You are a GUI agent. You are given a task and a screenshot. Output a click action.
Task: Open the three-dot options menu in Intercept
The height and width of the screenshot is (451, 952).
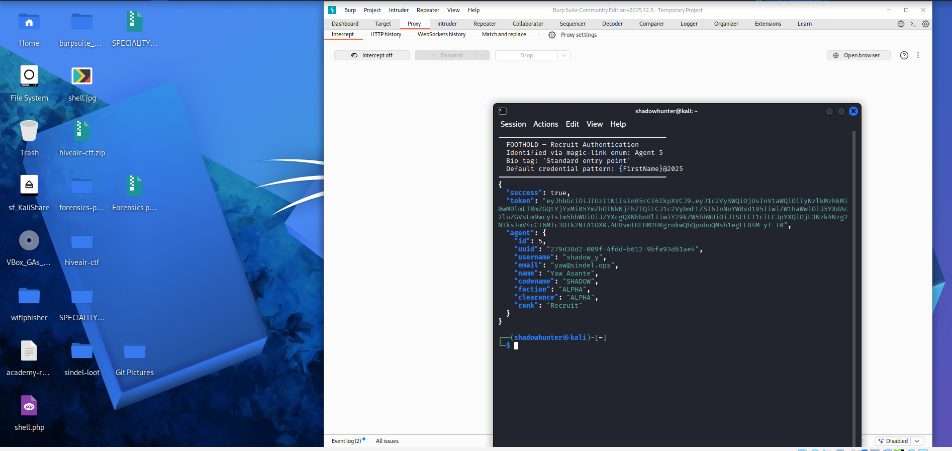click(x=918, y=55)
